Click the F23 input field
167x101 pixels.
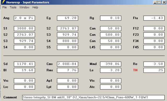point(154,35)
